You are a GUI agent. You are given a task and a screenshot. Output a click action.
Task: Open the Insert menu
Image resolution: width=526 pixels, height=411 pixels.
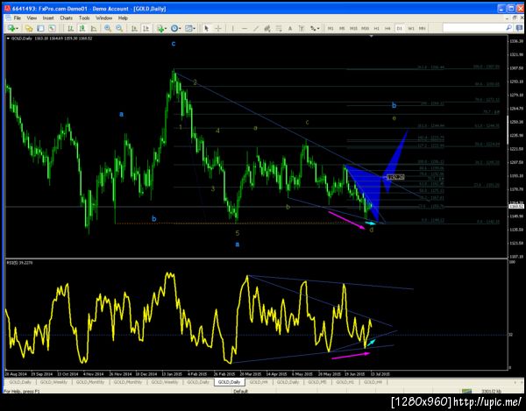point(48,18)
